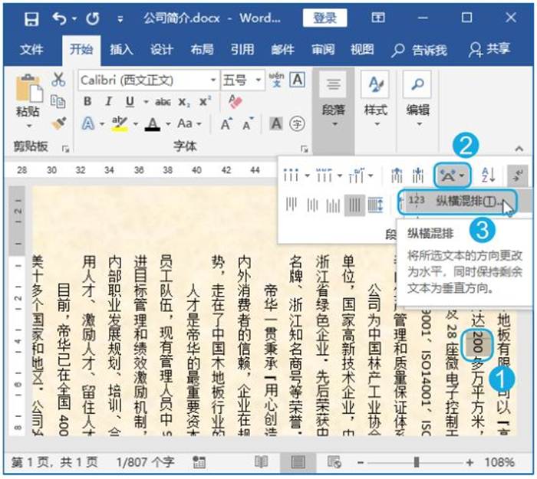Toggle Bold formatting

coord(87,102)
